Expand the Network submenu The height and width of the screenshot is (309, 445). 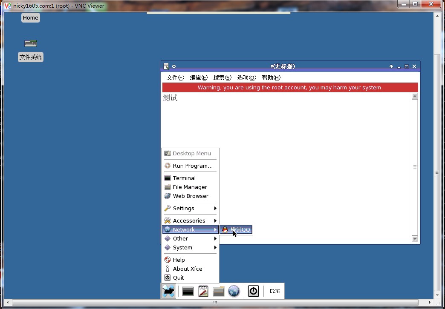coord(190,230)
